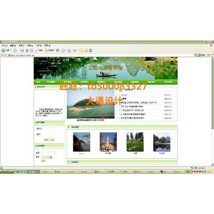Open the 编辑(E) Edit menu
Viewport: 214px width, 214px height.
point(13,46)
